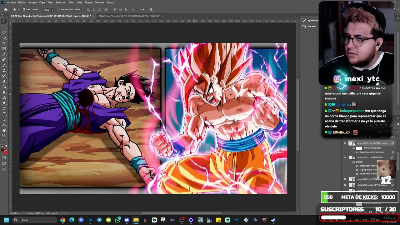Open the options bar more-options ellipsis
The image size is (400, 225).
coord(142,10)
